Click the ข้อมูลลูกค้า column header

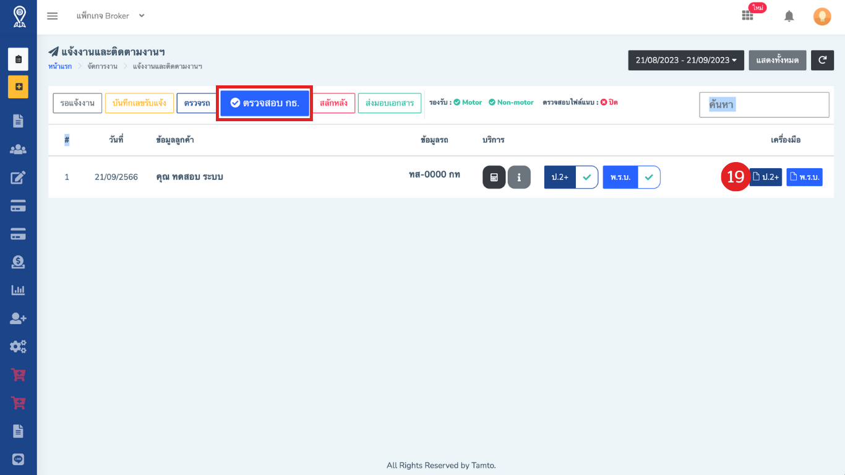coord(175,140)
